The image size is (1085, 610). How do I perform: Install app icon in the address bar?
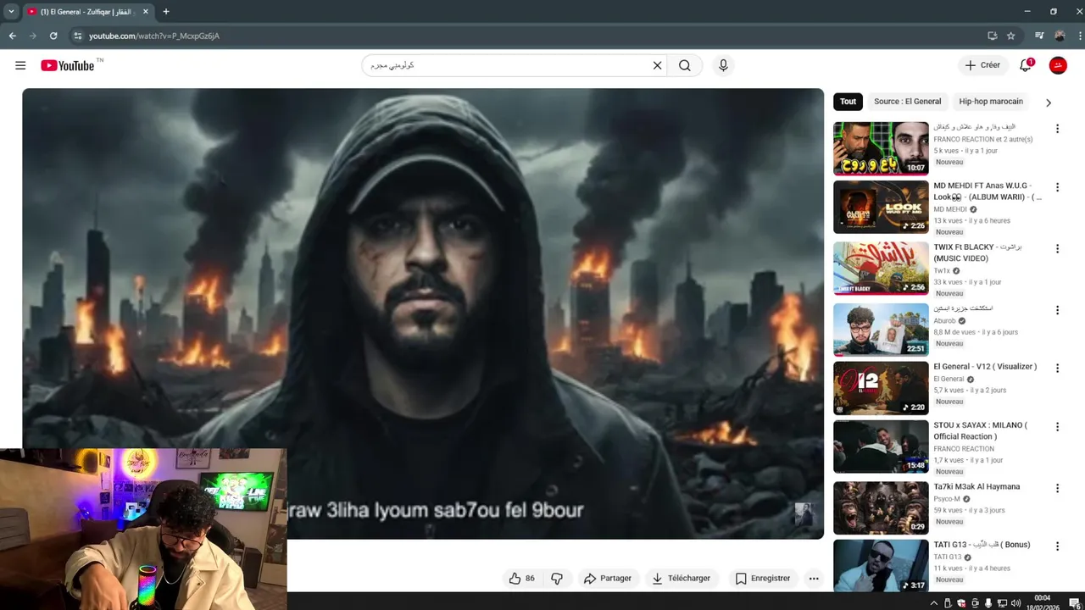pyautogui.click(x=992, y=36)
